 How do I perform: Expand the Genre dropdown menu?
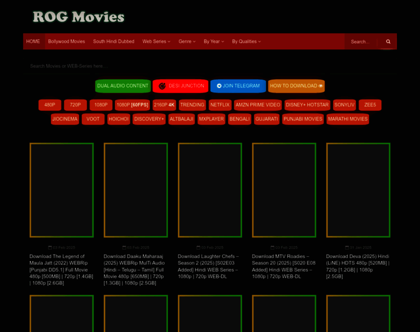[x=187, y=41]
